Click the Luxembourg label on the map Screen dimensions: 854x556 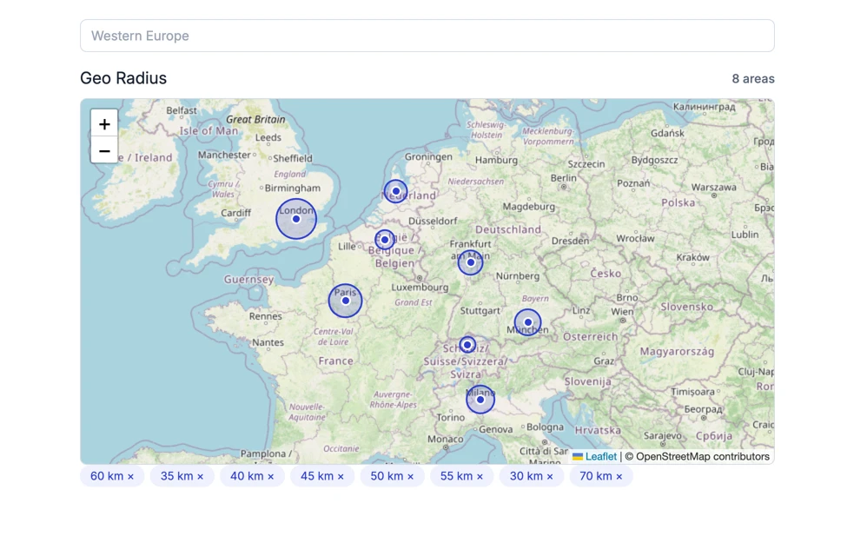(420, 287)
